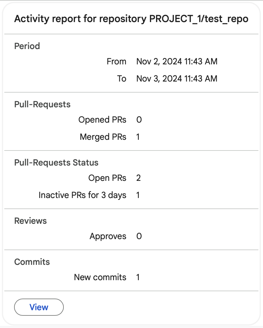This screenshot has height=328, width=263.
Task: Select the Inactive PRs for 3 days label
Action: click(x=82, y=195)
